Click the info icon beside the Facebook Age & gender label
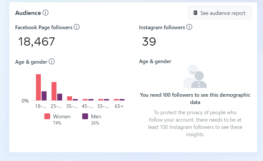The image size is (263, 161). coord(52,62)
